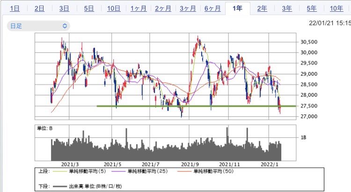Click the active 1年 tab

coord(237,8)
